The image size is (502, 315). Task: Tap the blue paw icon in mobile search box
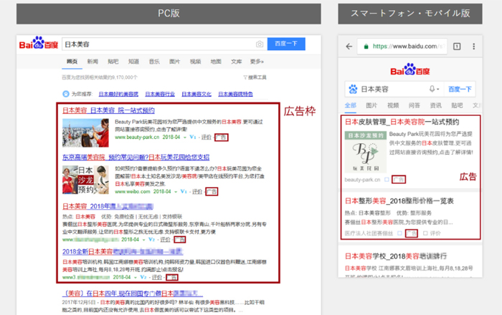(353, 89)
